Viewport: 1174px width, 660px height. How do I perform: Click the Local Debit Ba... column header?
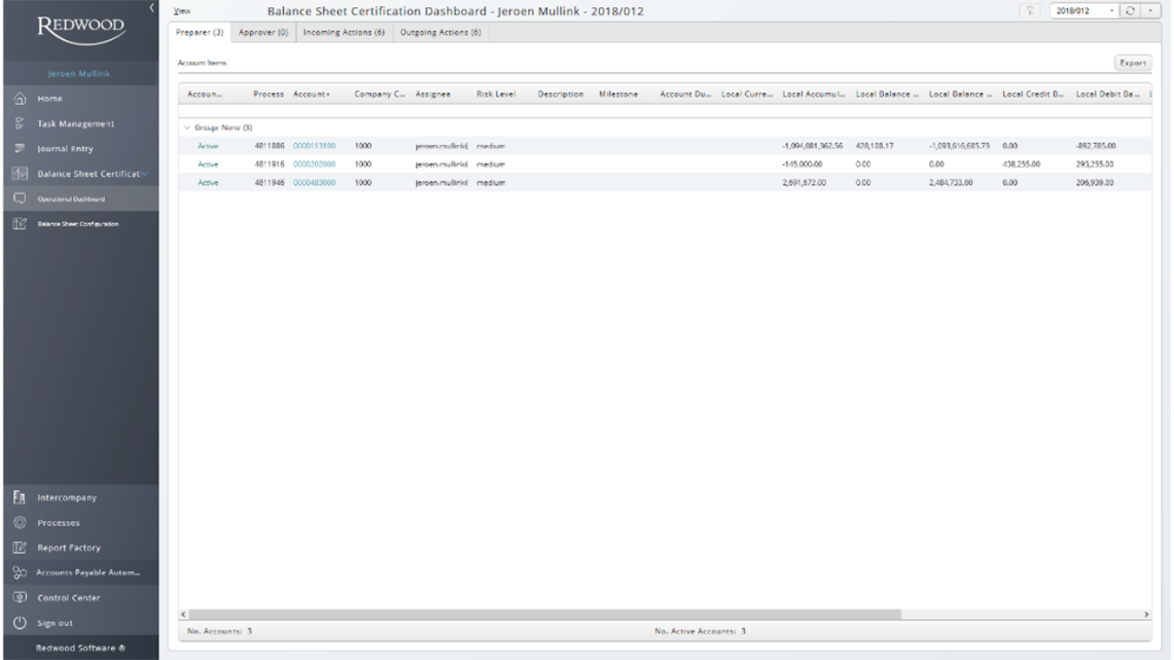tap(1108, 94)
